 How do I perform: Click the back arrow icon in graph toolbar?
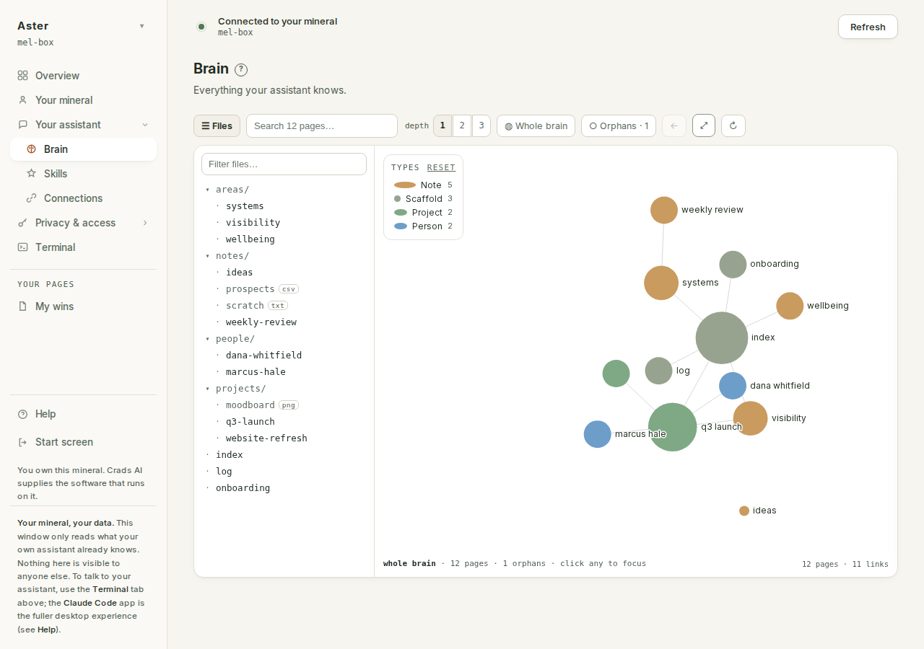pyautogui.click(x=674, y=125)
